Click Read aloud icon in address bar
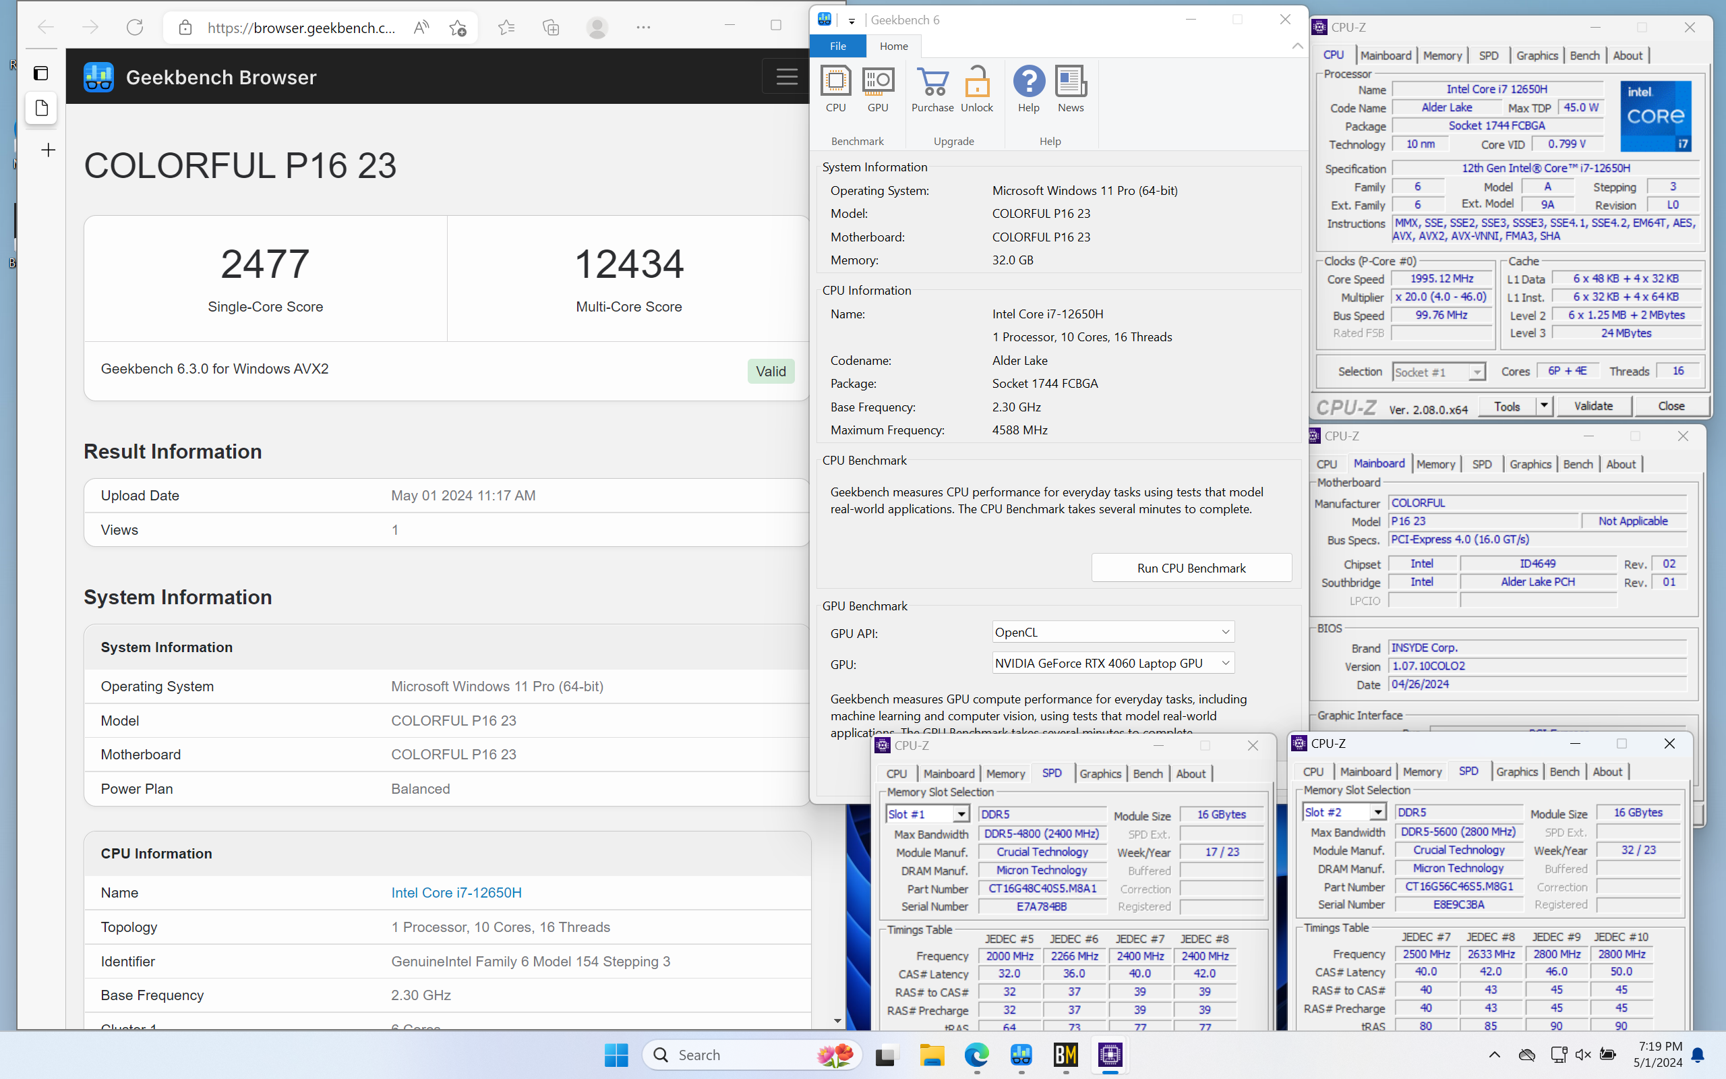Viewport: 1726px width, 1079px height. tap(421, 27)
